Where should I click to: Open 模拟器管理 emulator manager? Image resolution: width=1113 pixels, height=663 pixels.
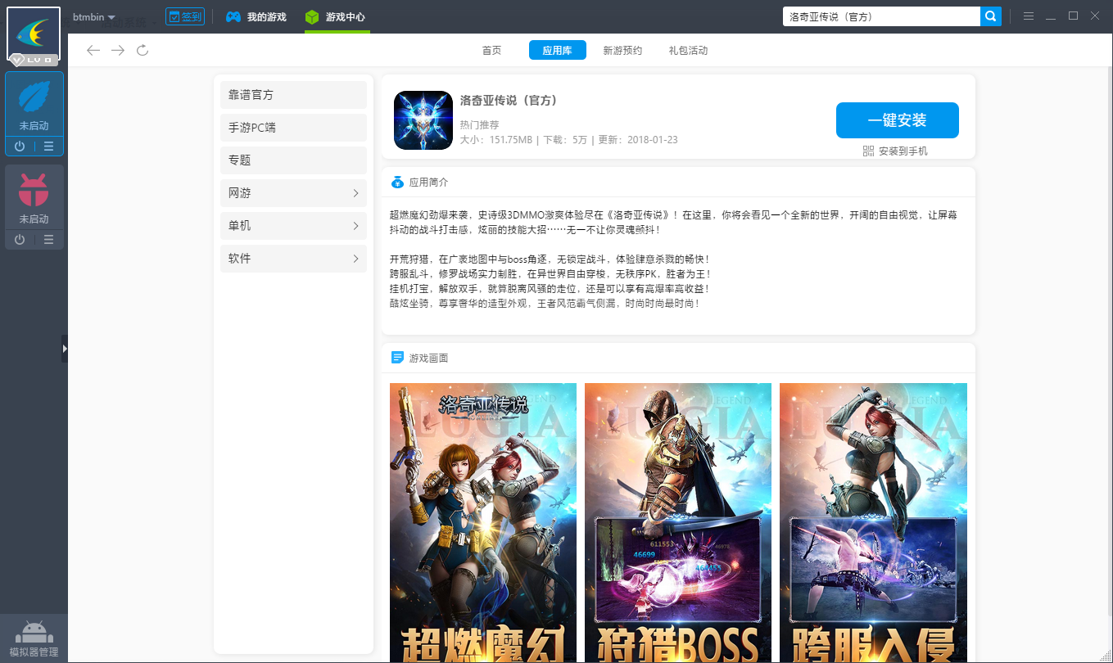pyautogui.click(x=34, y=638)
